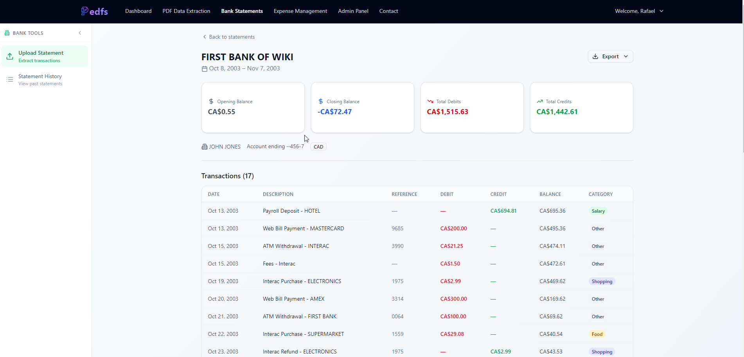
Task: Select the Bank Statements nav item
Action: [242, 11]
